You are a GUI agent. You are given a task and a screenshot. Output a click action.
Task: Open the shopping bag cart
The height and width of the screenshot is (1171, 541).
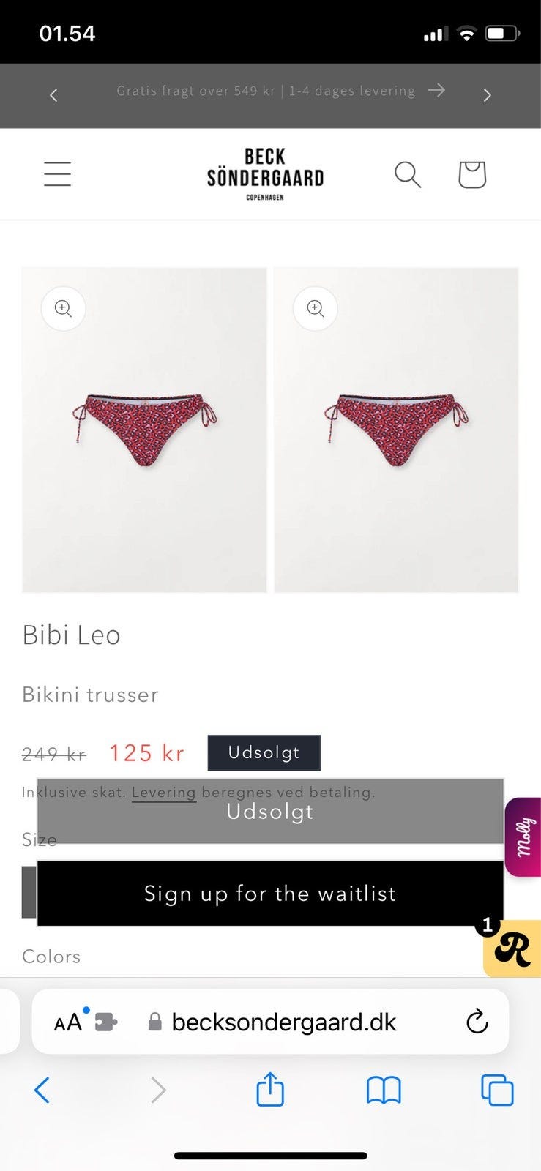pos(472,175)
